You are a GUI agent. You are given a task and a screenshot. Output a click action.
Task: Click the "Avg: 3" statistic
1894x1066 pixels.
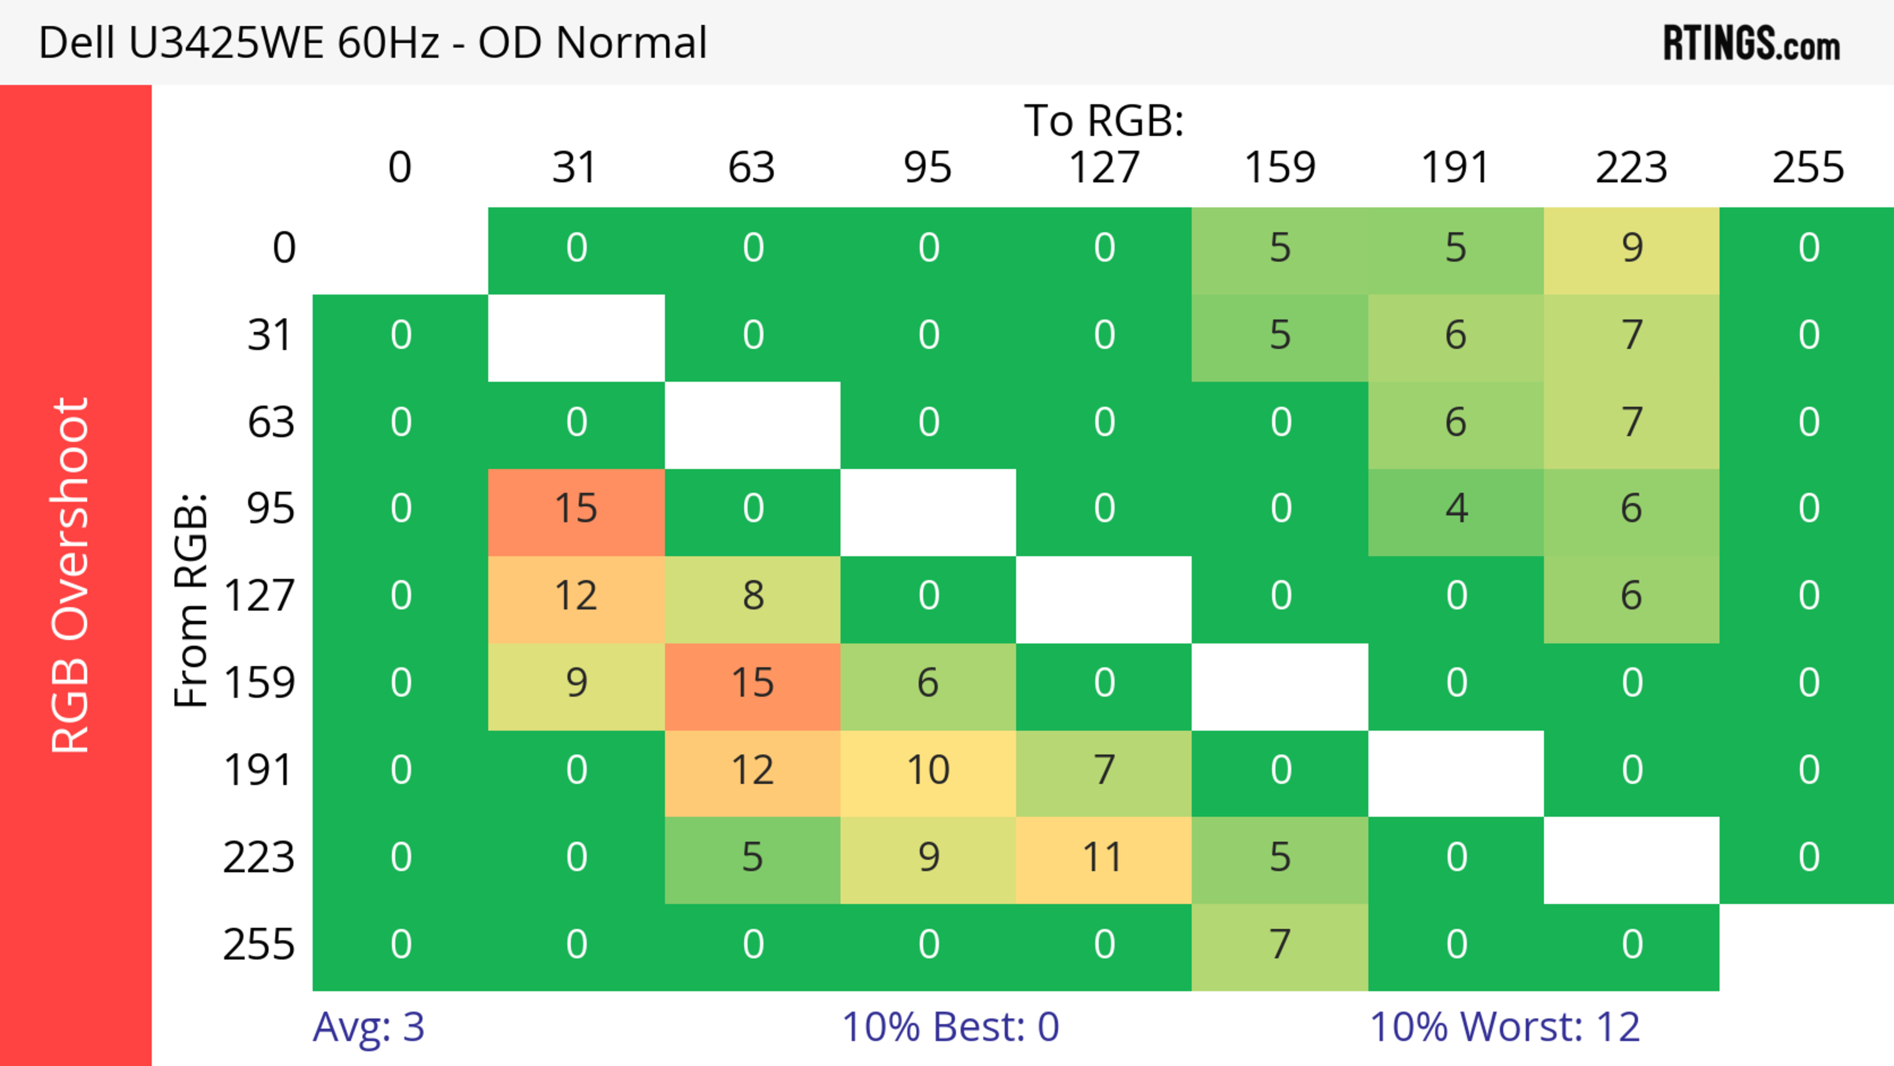[368, 1027]
